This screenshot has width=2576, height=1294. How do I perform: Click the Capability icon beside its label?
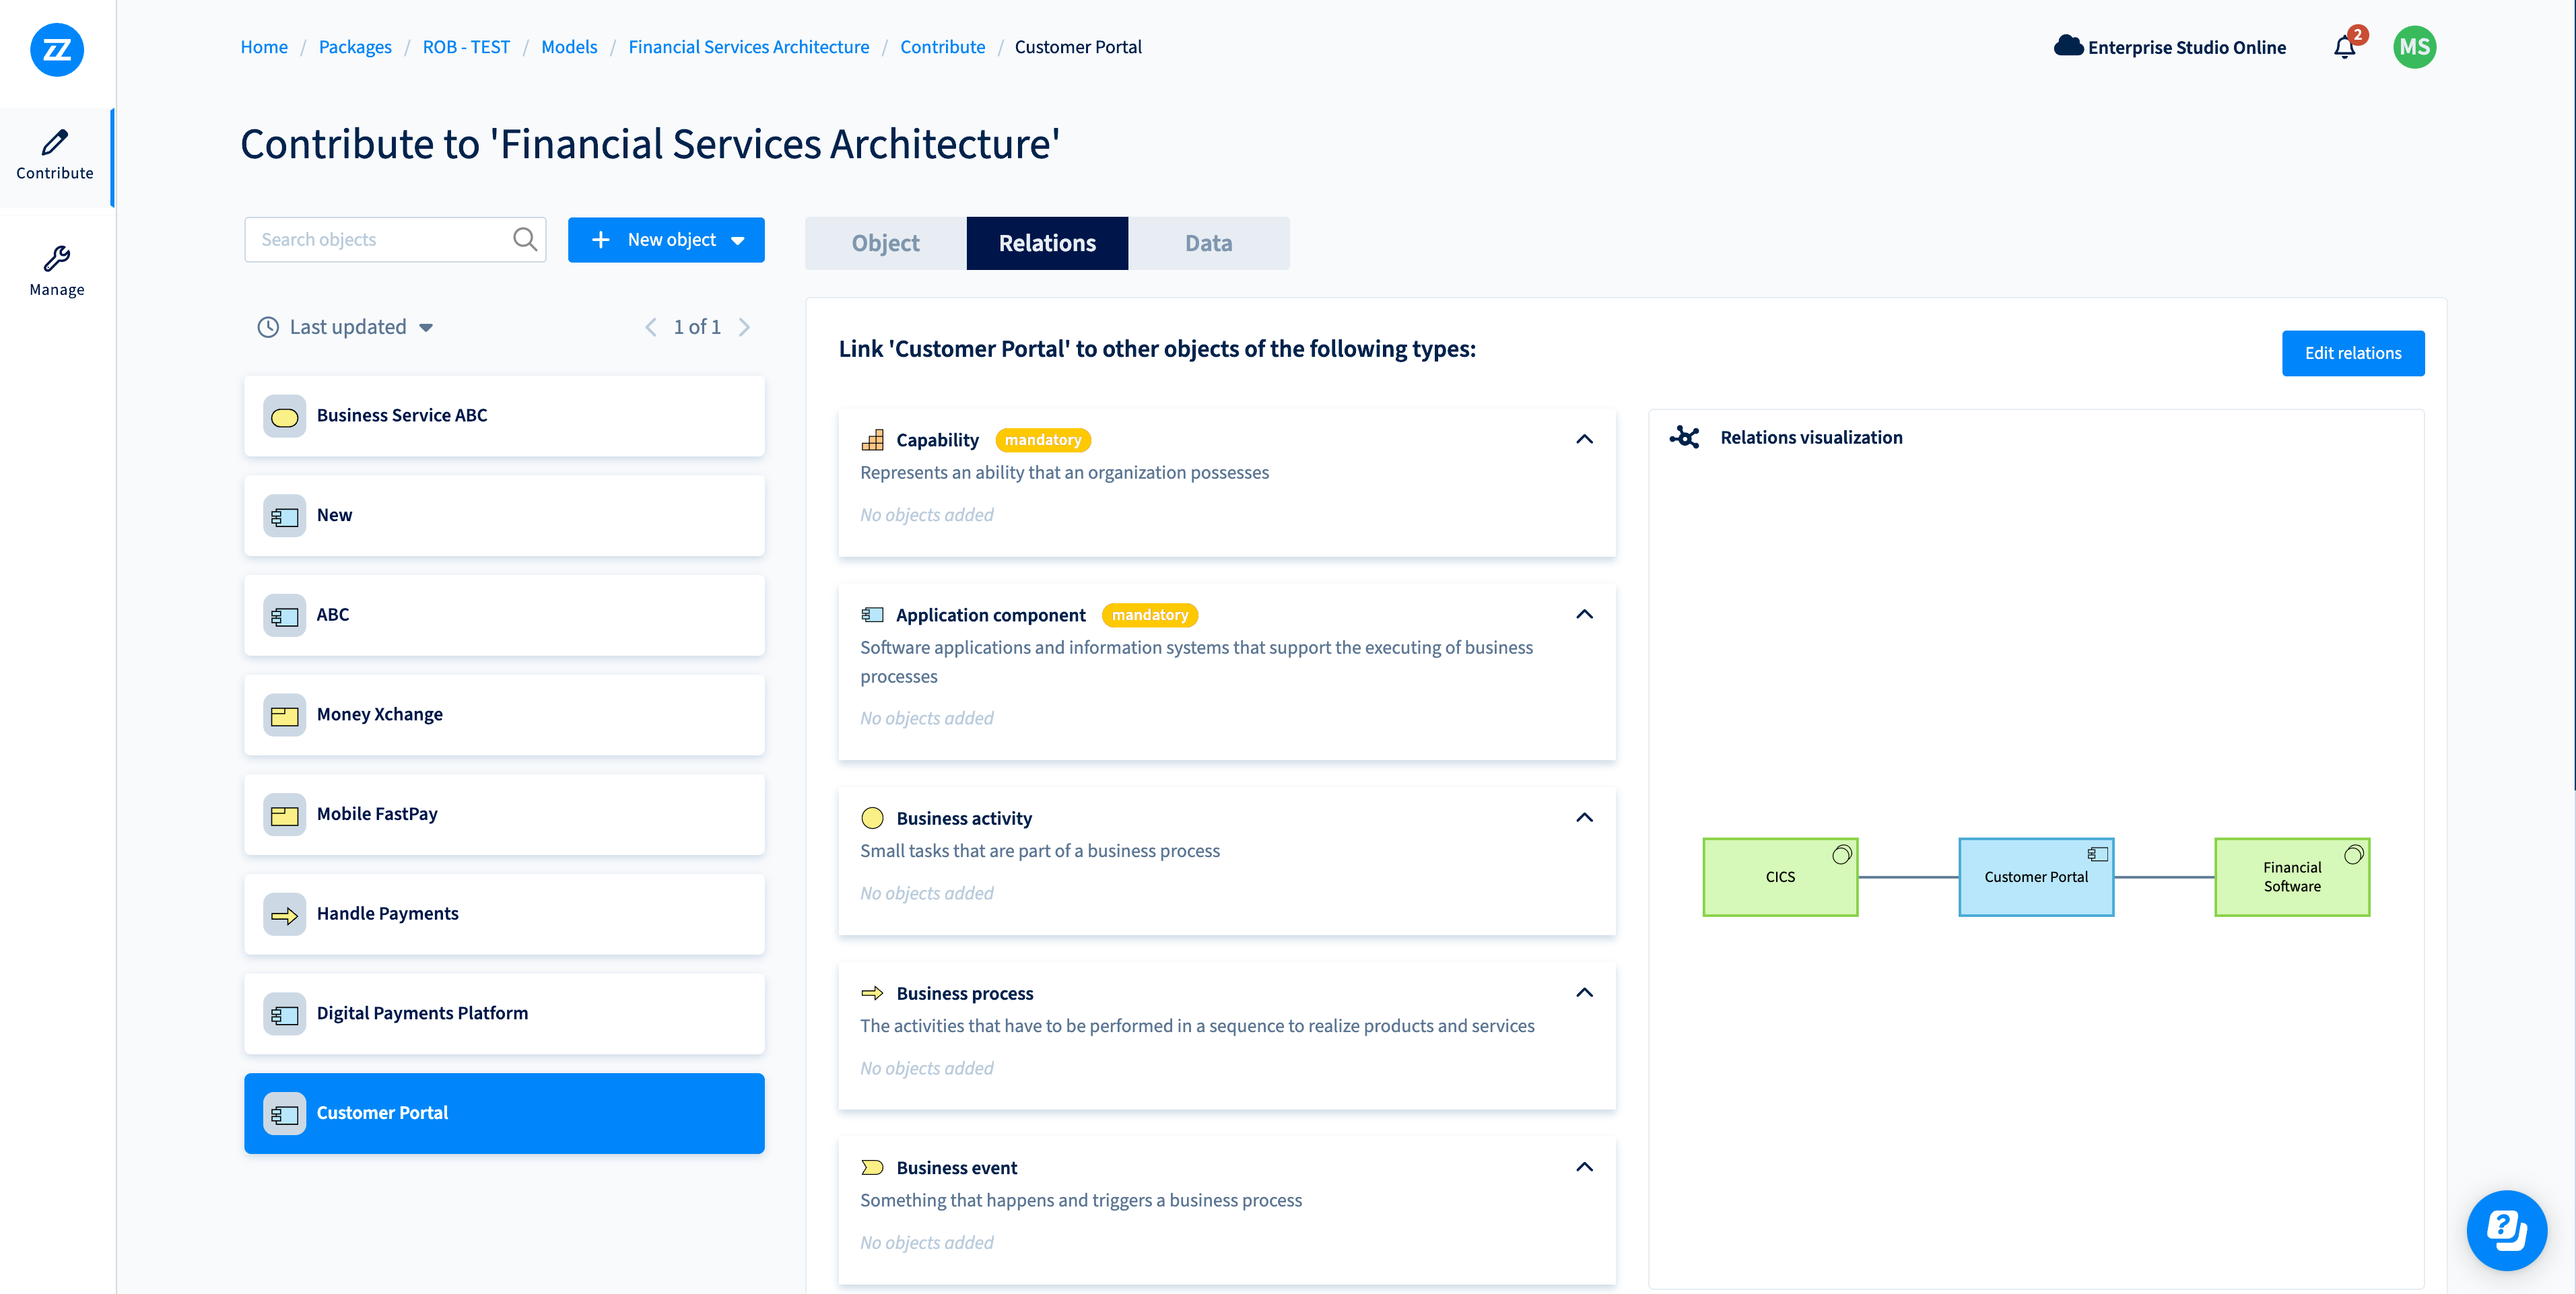pyautogui.click(x=872, y=440)
